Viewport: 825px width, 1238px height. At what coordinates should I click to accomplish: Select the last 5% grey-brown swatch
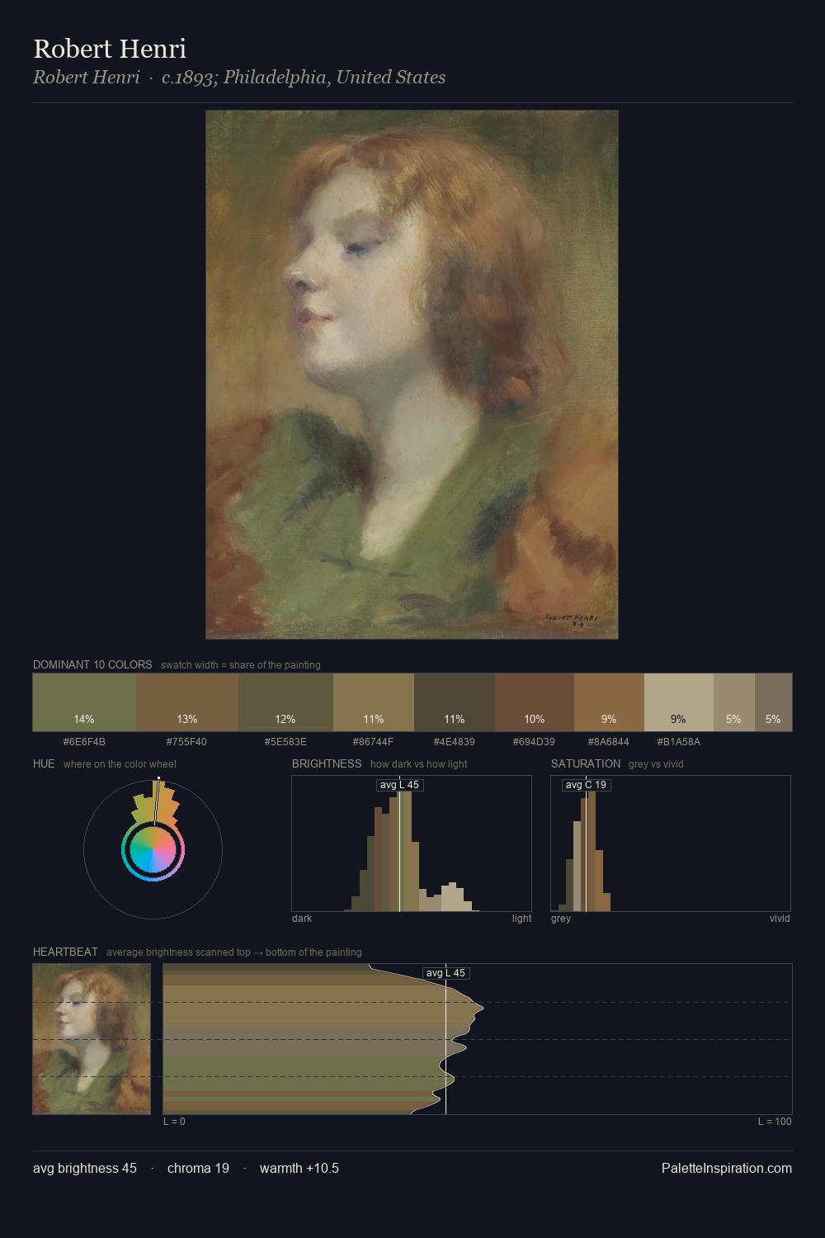click(x=773, y=702)
